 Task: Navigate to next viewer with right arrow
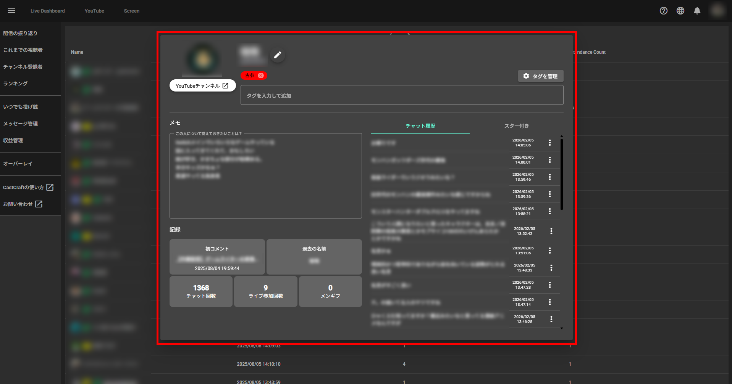tap(409, 34)
